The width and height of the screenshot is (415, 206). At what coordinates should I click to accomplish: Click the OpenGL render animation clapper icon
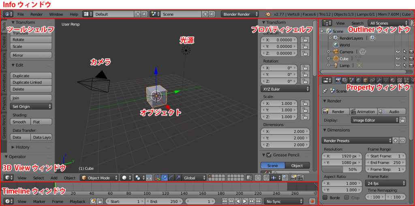click(300, 178)
